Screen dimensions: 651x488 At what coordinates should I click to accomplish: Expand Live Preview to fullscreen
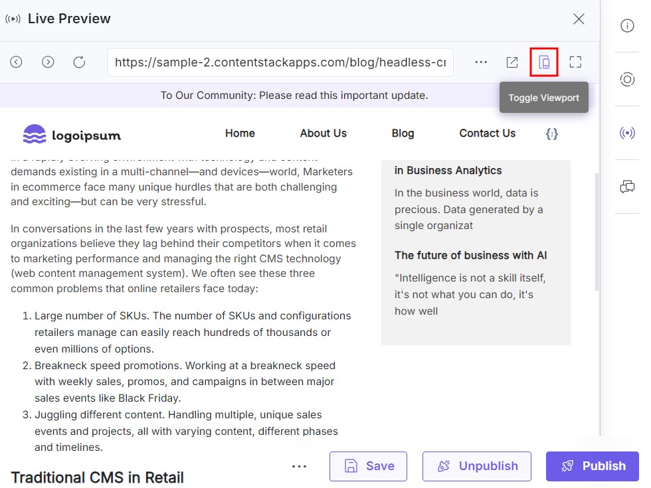click(575, 62)
